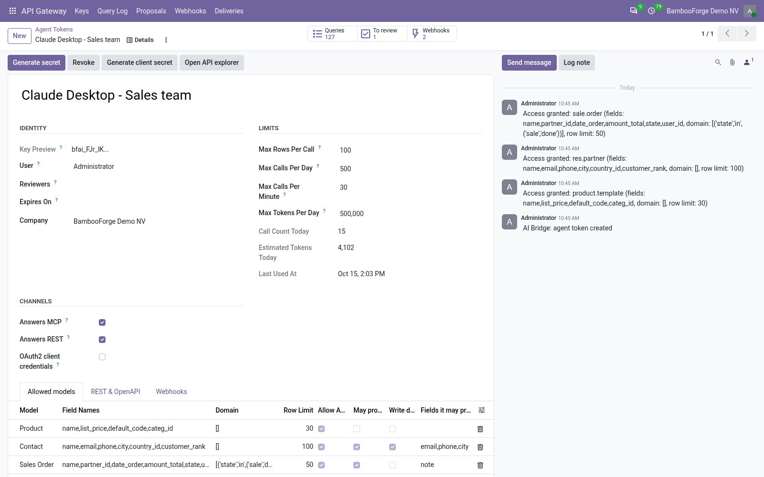Edit the Max Rows Per Call value
The width and height of the screenshot is (764, 477).
pyautogui.click(x=410, y=150)
